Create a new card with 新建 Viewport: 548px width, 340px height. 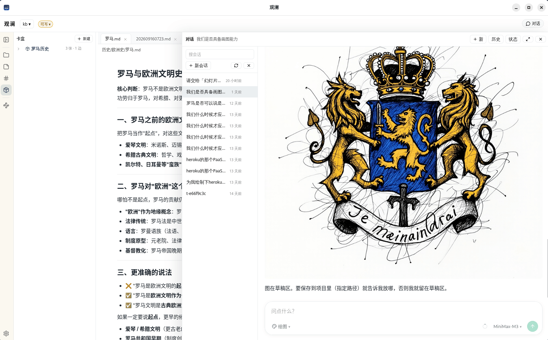[84, 39]
